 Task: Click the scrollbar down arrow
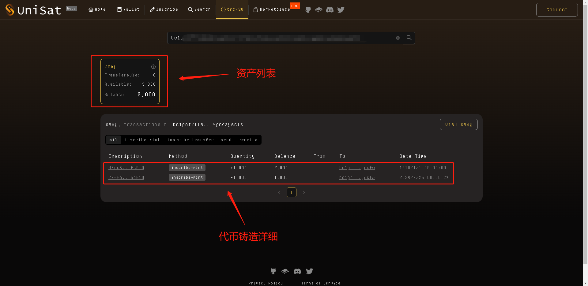pos(585,284)
